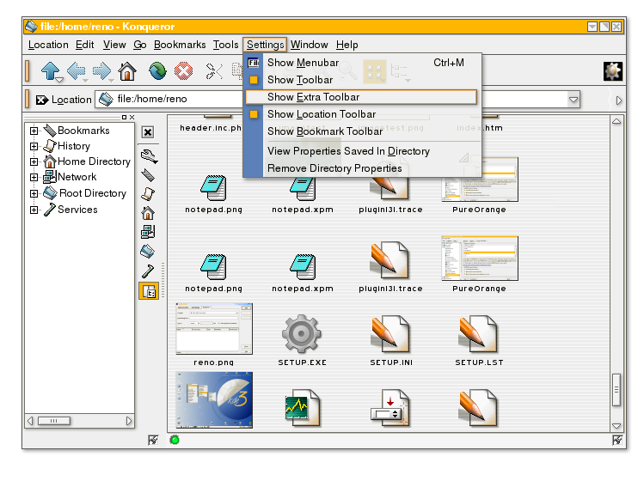Screen dimensions: 644x481
Task: Toggle Show Bookmark Toolbar option
Action: pos(361,131)
